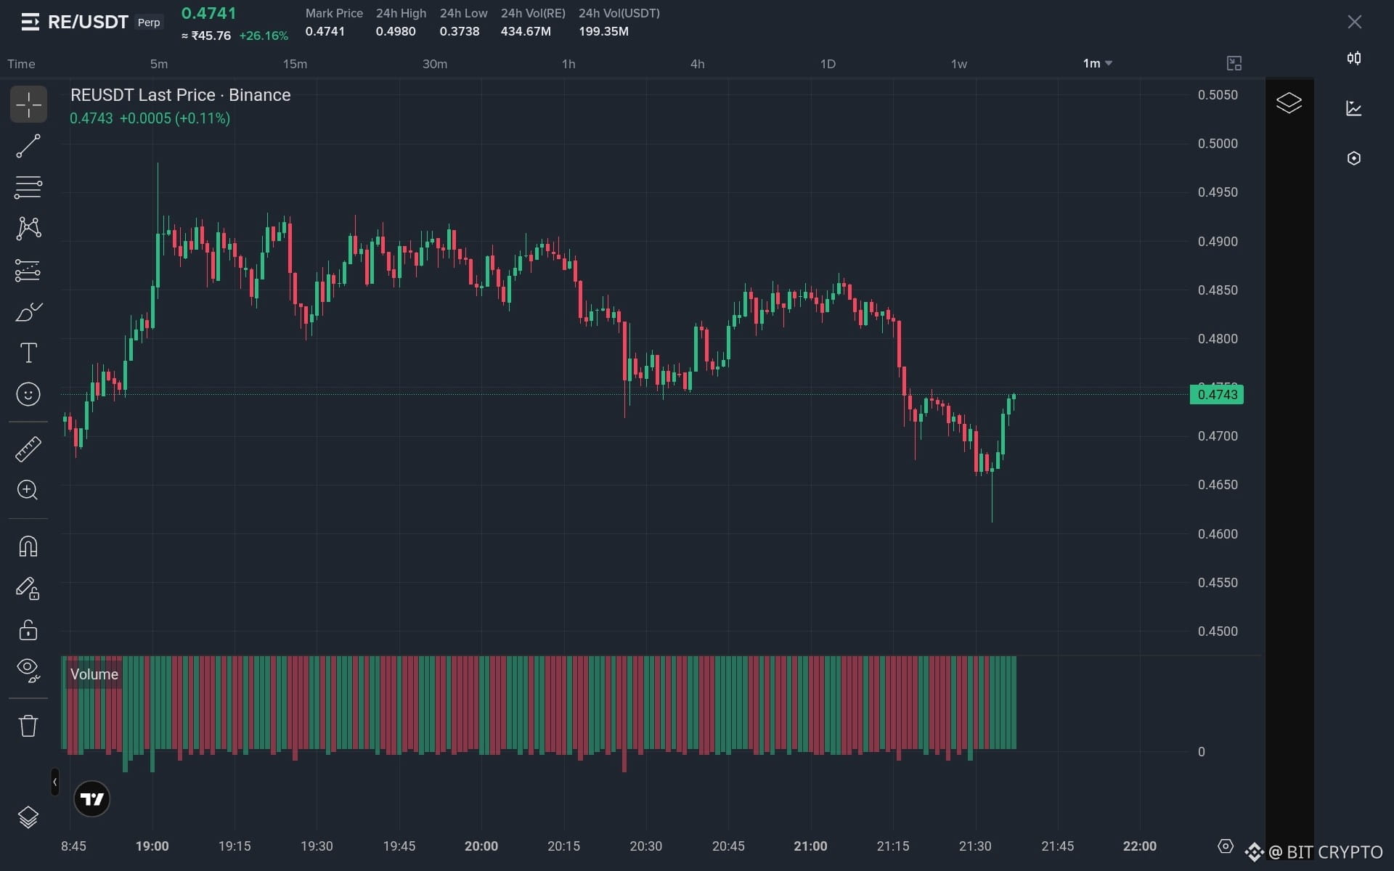Switch chart to 15m timeframe
Screen dimensions: 1394x871
point(295,64)
